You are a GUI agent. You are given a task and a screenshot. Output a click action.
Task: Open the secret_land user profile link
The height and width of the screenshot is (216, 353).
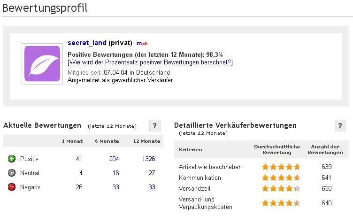(87, 43)
